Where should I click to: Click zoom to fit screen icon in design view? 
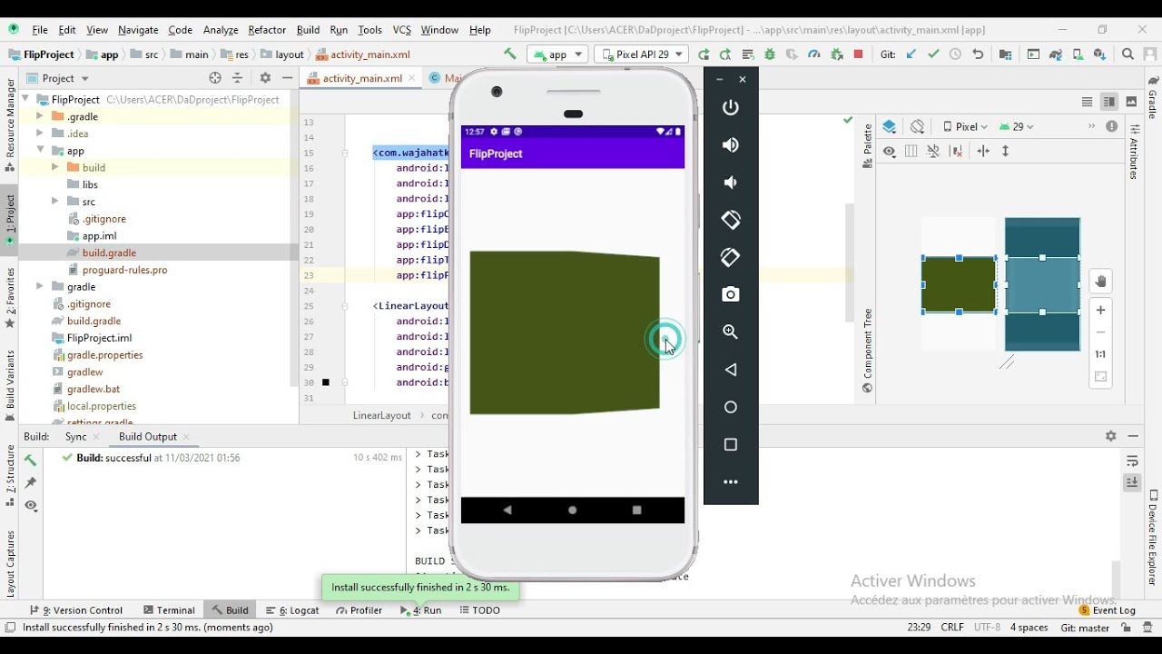pos(1100,377)
